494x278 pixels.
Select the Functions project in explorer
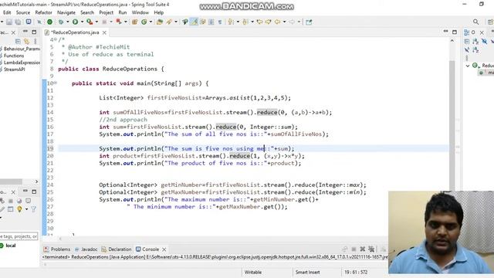(x=12, y=56)
